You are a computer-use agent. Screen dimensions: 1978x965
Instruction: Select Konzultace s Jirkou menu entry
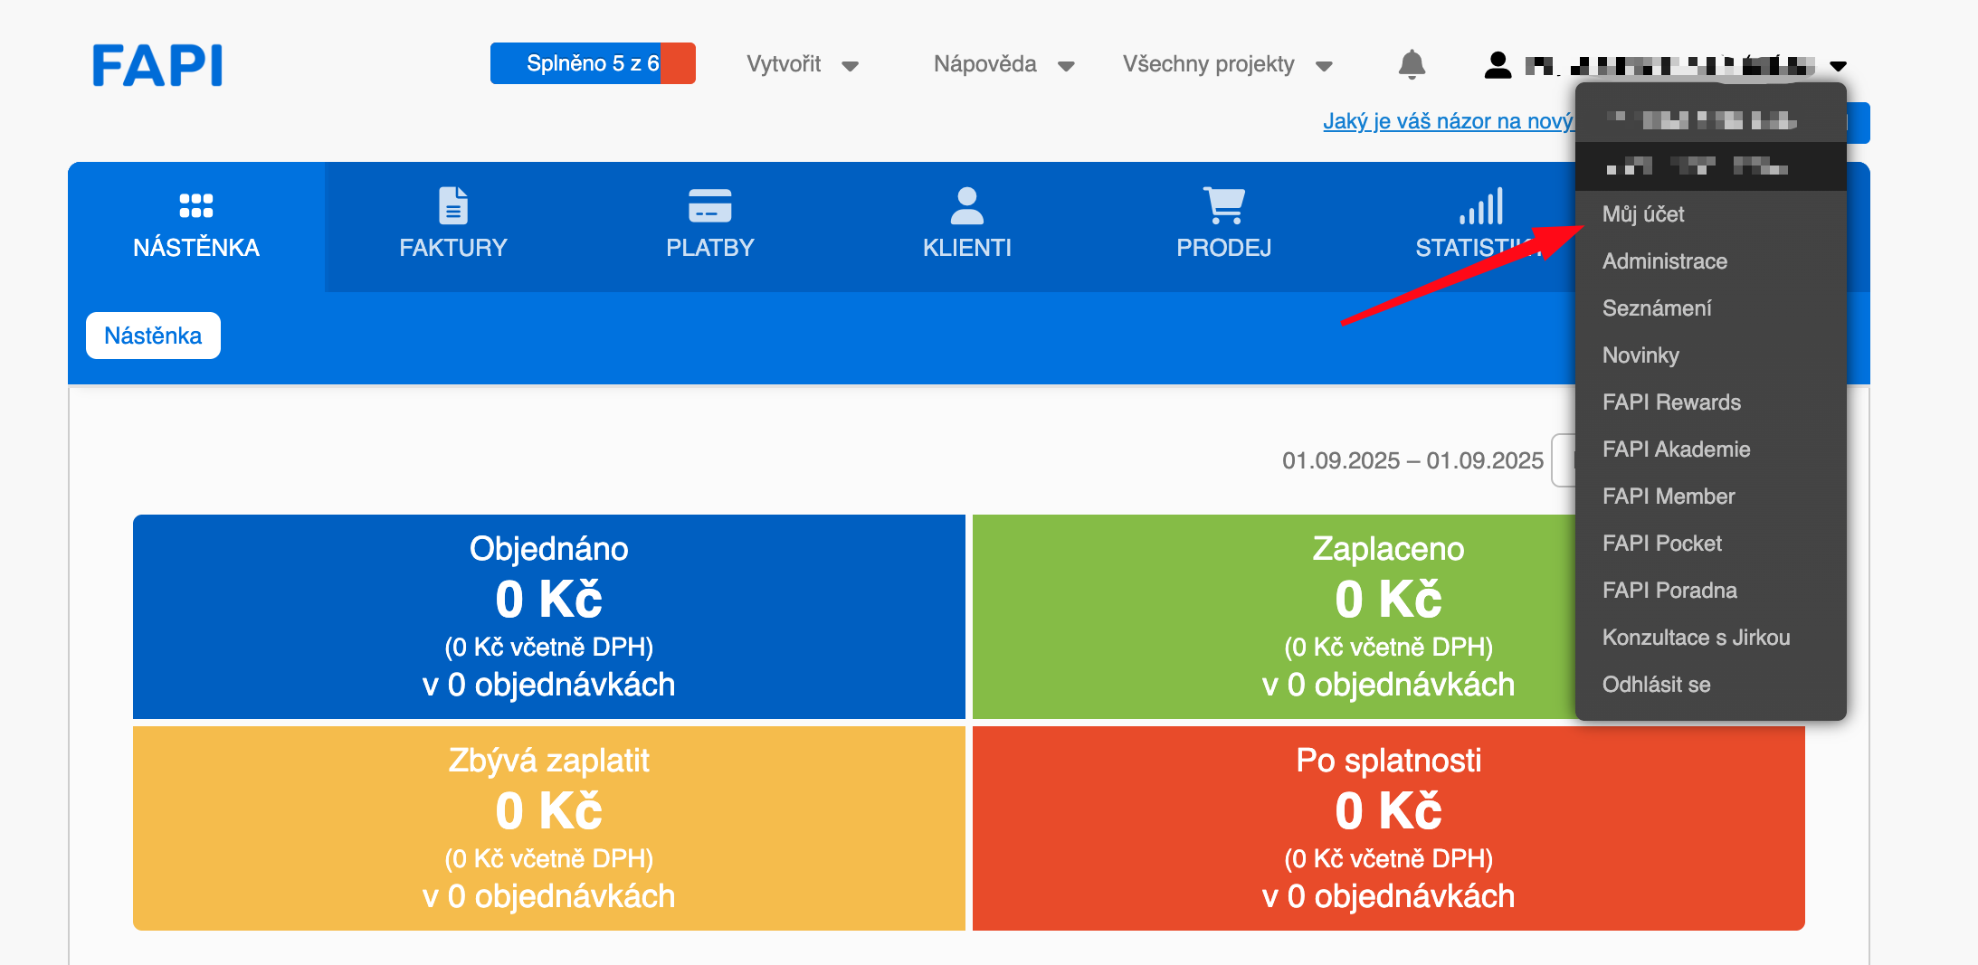1710,638
